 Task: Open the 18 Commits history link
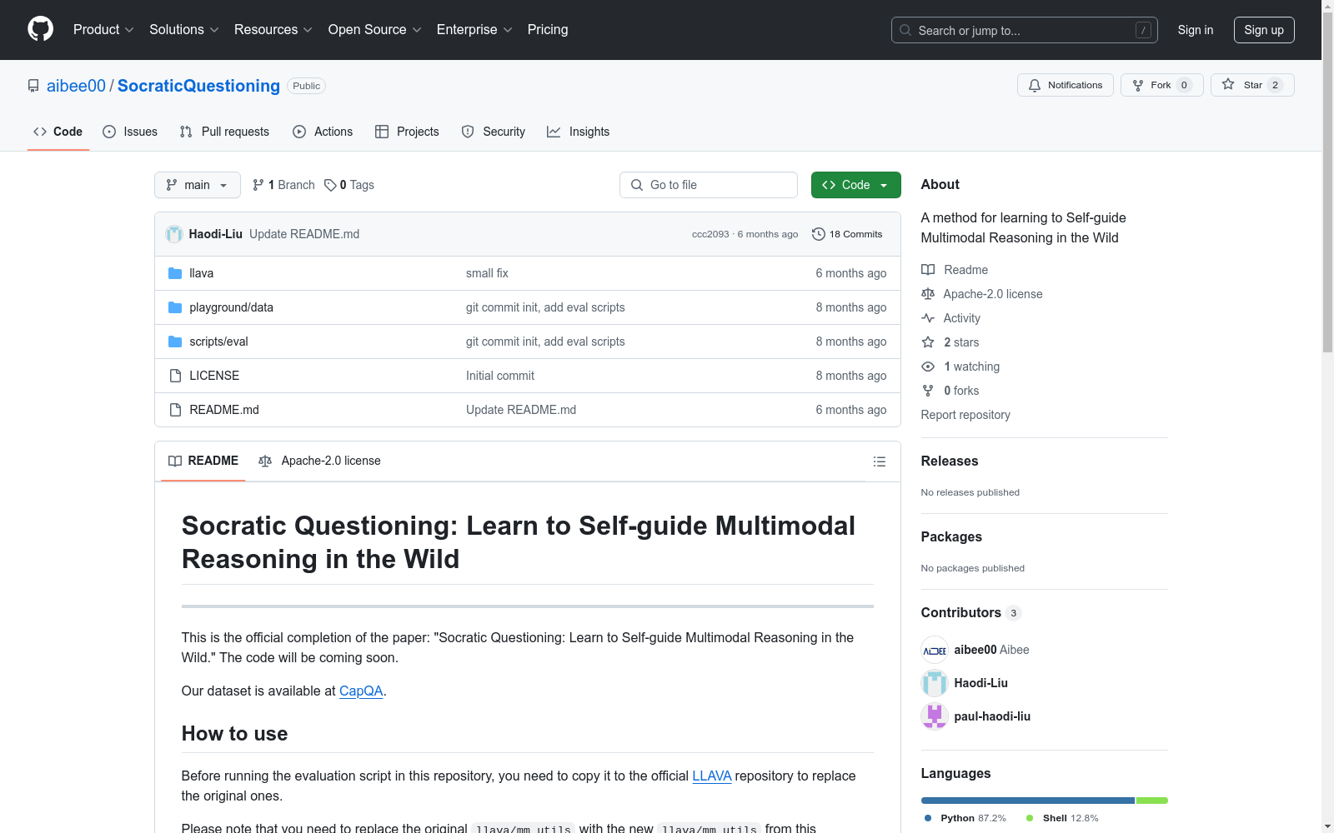(x=847, y=234)
